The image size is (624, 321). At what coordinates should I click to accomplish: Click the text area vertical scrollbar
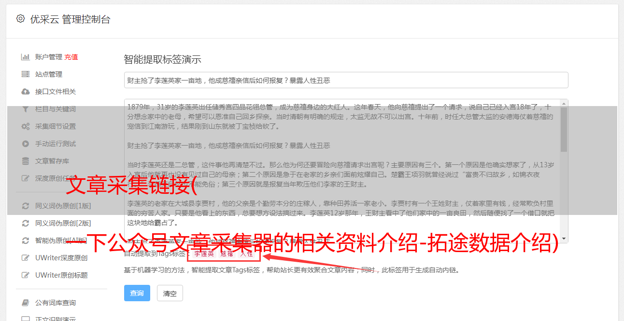coord(564,171)
